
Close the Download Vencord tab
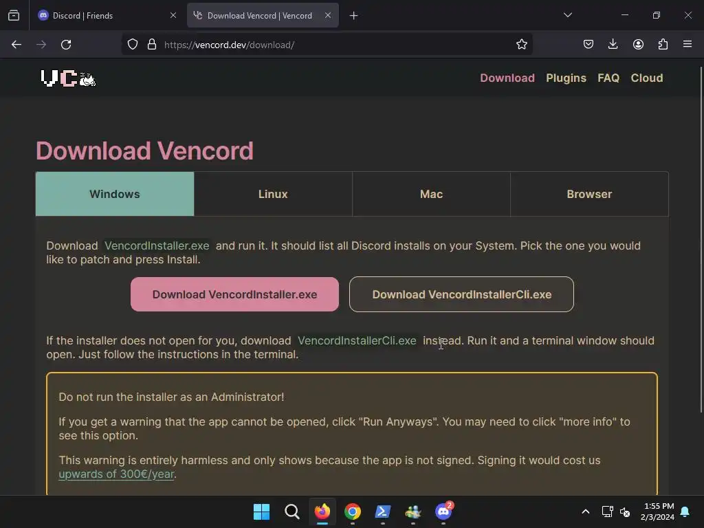point(328,15)
